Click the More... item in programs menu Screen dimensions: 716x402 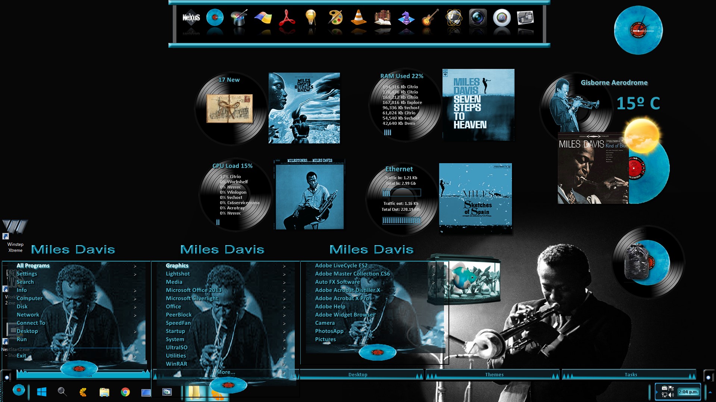coord(226,372)
